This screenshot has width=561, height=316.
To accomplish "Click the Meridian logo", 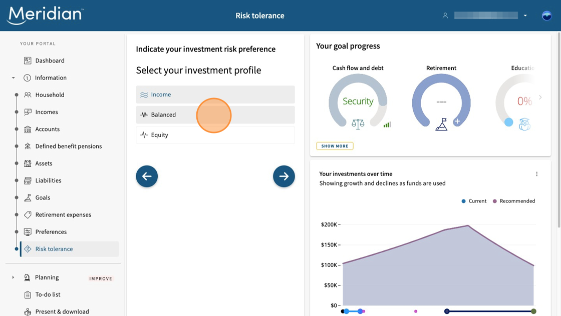I will click(x=45, y=15).
